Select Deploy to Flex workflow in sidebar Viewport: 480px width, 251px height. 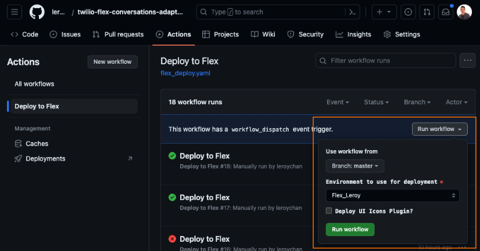click(x=74, y=106)
